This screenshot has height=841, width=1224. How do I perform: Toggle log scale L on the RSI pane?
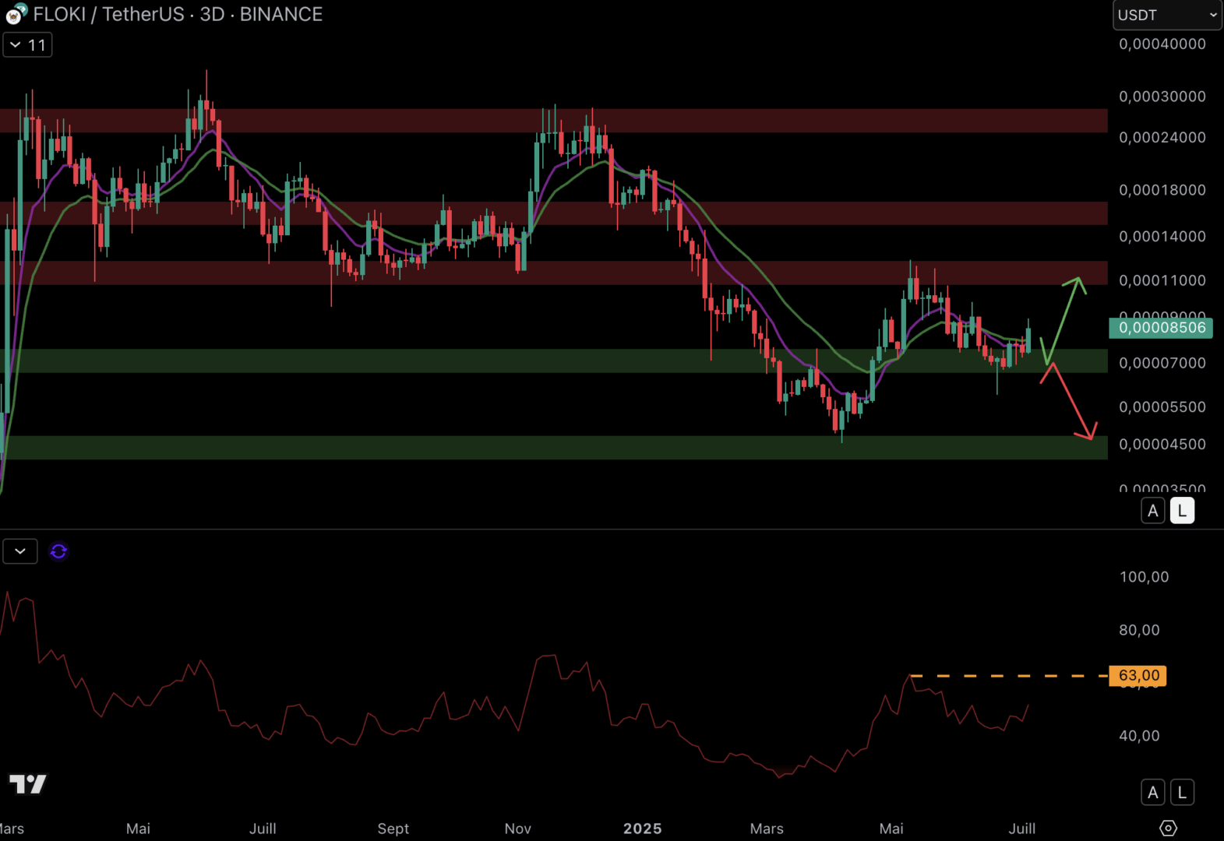tap(1182, 793)
